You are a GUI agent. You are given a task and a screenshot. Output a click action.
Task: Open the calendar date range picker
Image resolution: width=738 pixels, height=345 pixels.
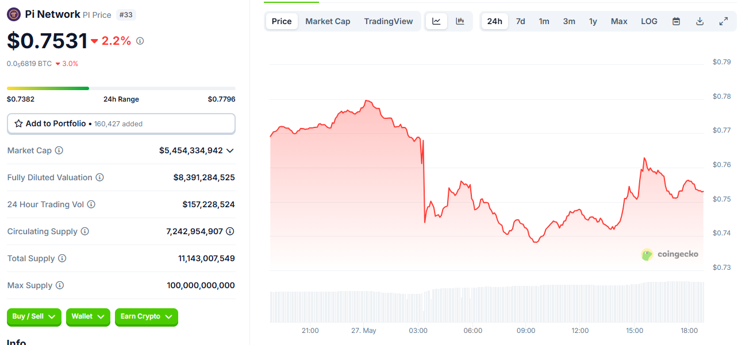676,21
